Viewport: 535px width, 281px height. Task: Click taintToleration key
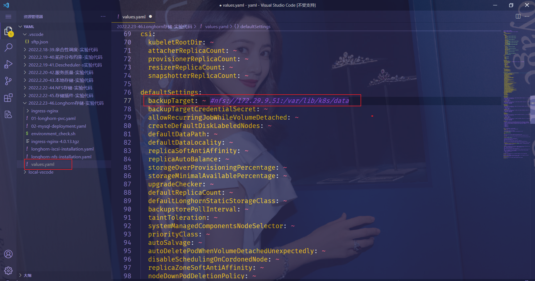[177, 218]
